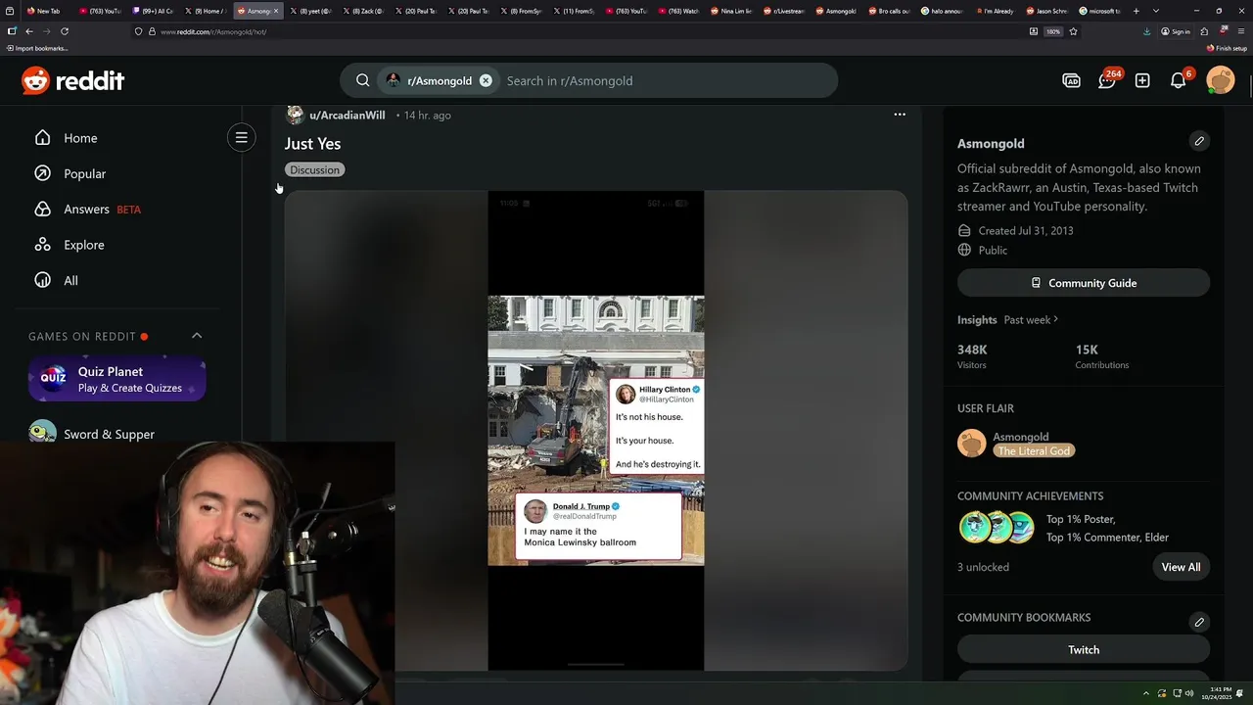Open the browser hamburger menu
Viewport: 1253px width, 705px height.
pyautogui.click(x=1240, y=31)
